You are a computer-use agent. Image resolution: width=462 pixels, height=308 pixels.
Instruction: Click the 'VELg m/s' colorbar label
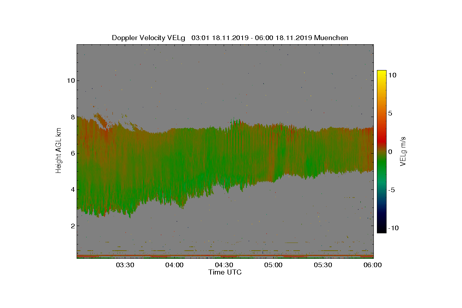pos(403,152)
